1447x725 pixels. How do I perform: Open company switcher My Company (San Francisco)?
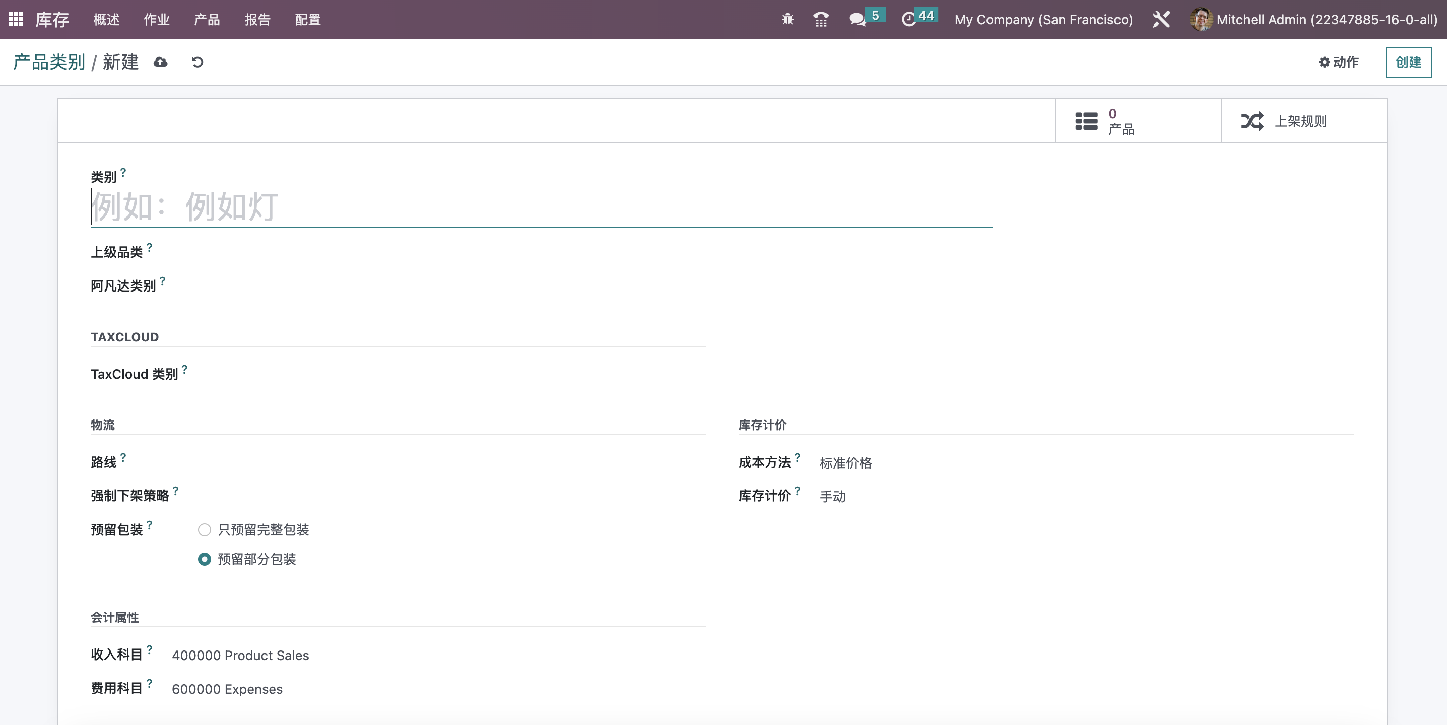[x=1043, y=20]
